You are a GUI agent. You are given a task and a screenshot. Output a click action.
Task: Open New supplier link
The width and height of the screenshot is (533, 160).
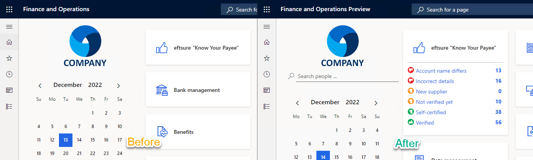[x=432, y=92]
